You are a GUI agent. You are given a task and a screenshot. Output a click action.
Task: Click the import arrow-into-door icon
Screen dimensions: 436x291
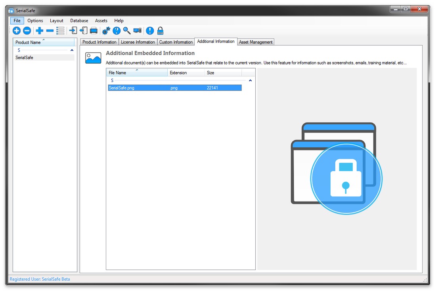pyautogui.click(x=73, y=30)
